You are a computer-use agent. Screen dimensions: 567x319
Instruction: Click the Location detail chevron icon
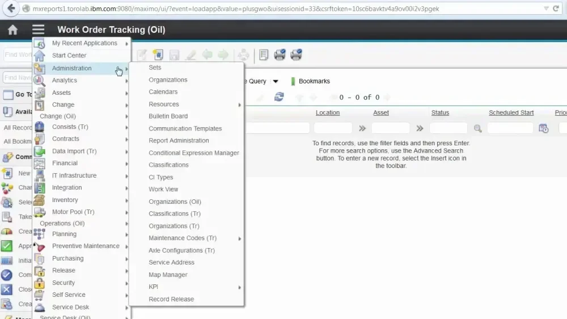click(362, 128)
